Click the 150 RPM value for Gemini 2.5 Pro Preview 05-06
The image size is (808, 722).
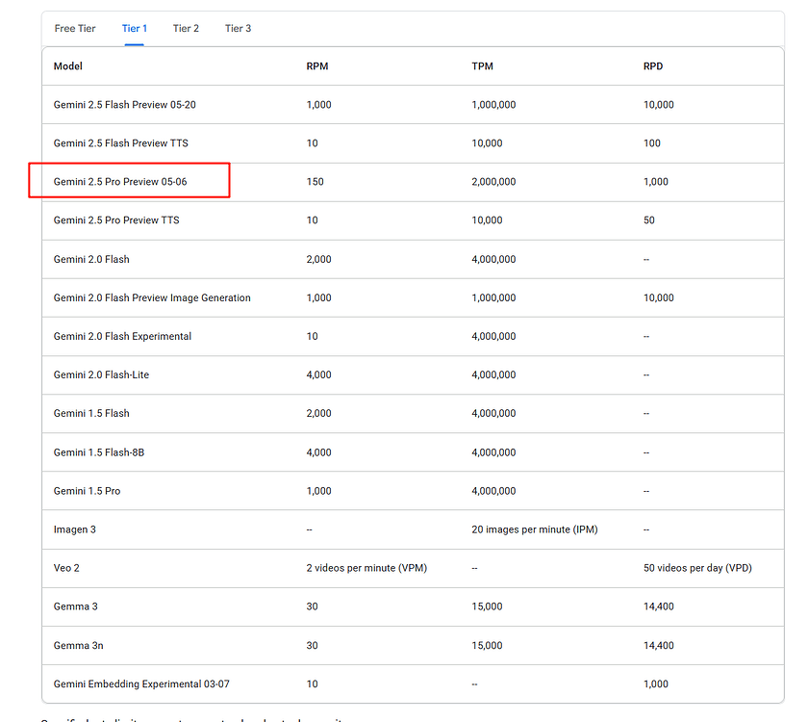click(x=315, y=182)
